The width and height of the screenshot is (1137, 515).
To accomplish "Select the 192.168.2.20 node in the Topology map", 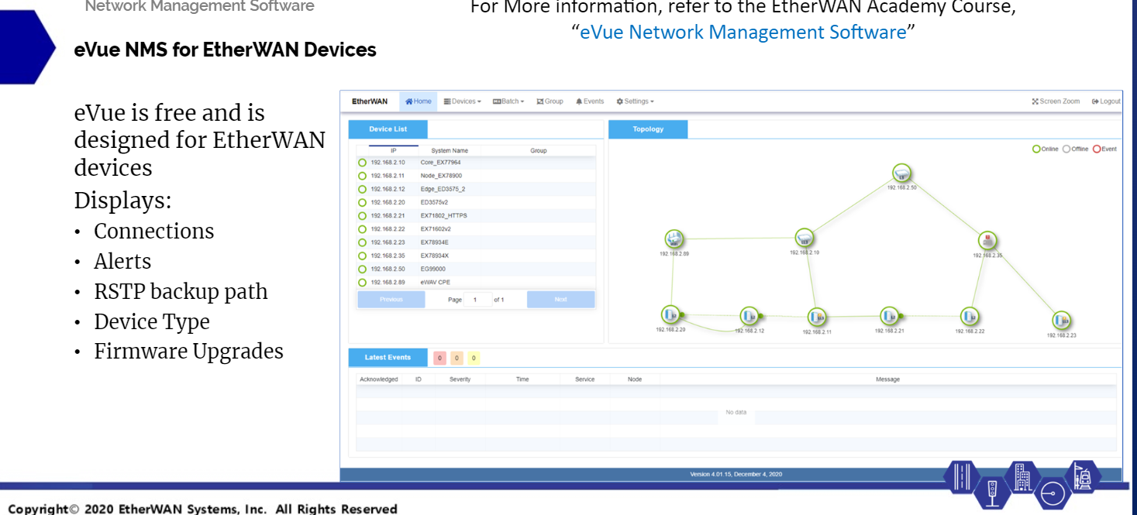I will coord(670,315).
